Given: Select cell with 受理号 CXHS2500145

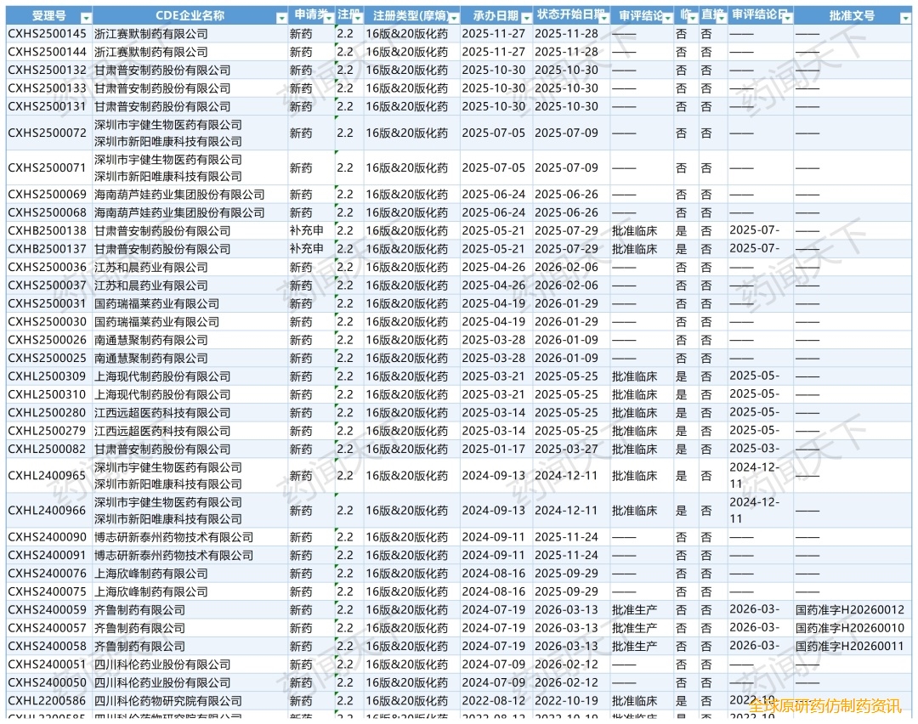Looking at the screenshot, I should (x=48, y=34).
